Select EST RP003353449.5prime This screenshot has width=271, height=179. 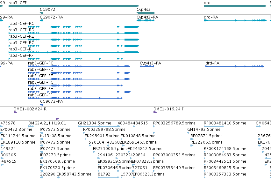coord(174,168)
